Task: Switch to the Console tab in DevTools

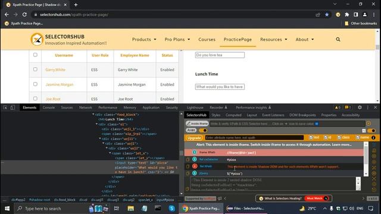Action: [49, 108]
